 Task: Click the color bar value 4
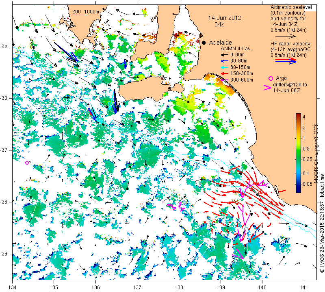tap(304, 116)
